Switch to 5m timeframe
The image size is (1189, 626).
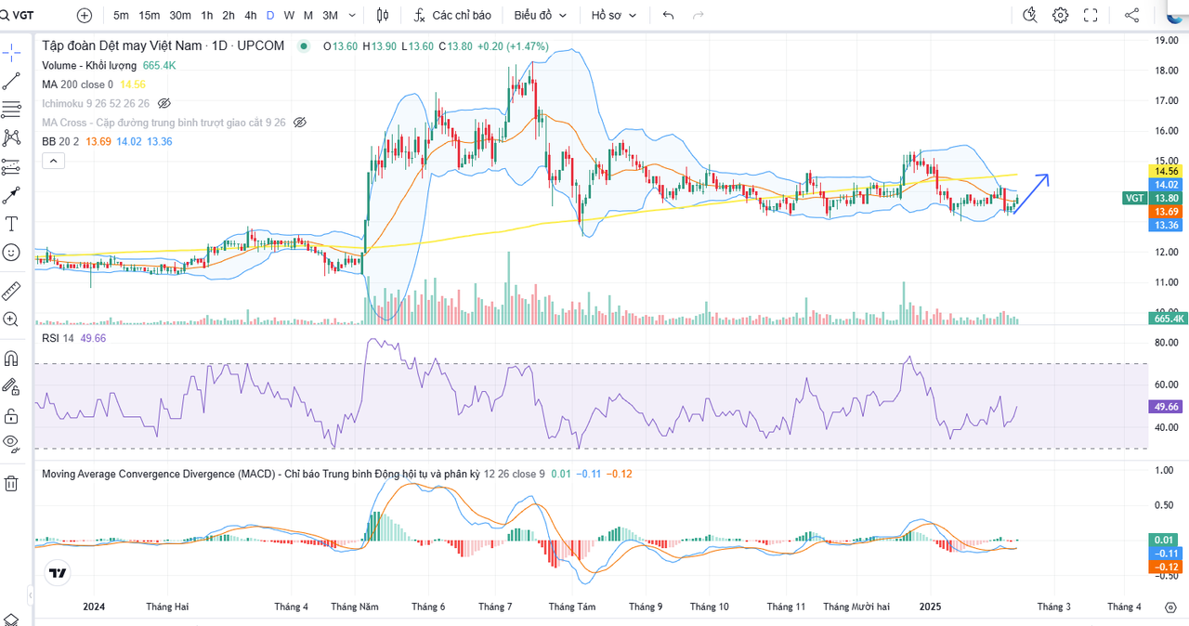tap(121, 15)
